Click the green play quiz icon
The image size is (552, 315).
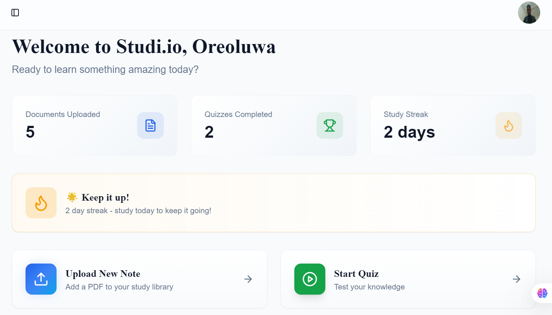point(310,279)
